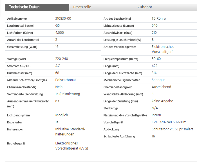Click Verminderte Blendwirkung label
The image size is (197, 165).
click(x=25, y=94)
